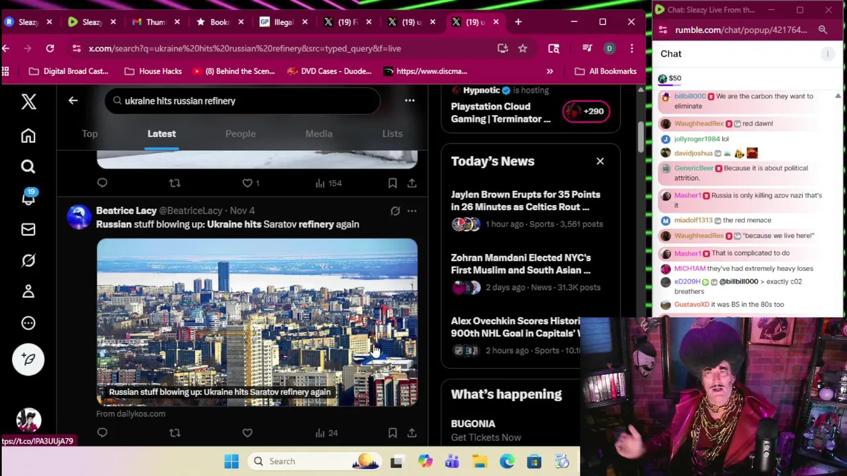This screenshot has width=847, height=476.
Task: Open more options on Beatrice Lacy post
Action: pos(412,211)
